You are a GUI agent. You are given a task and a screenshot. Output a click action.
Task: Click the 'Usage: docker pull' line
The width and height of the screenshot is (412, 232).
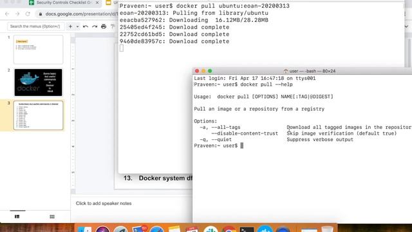point(263,97)
